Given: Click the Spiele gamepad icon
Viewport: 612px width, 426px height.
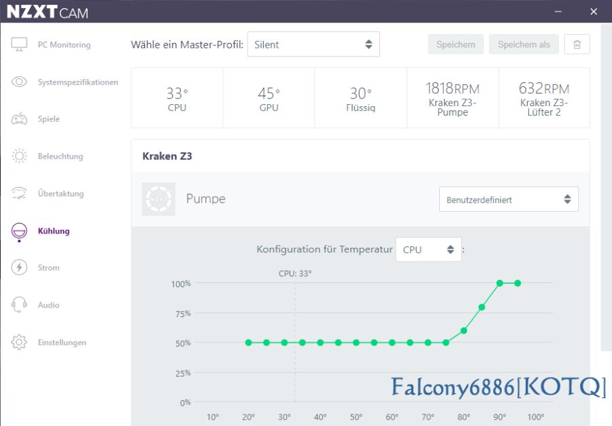Looking at the screenshot, I should point(19,118).
